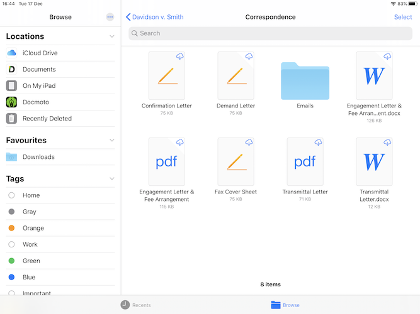Click the Recently Deleted trash icon

point(11,119)
